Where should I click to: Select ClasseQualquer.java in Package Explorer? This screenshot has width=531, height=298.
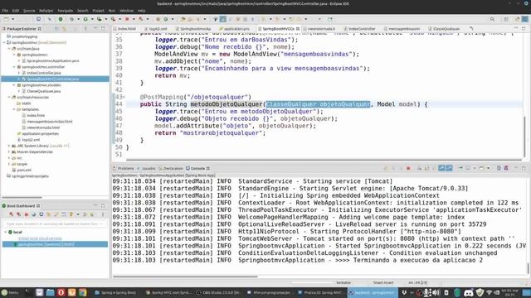click(43, 91)
